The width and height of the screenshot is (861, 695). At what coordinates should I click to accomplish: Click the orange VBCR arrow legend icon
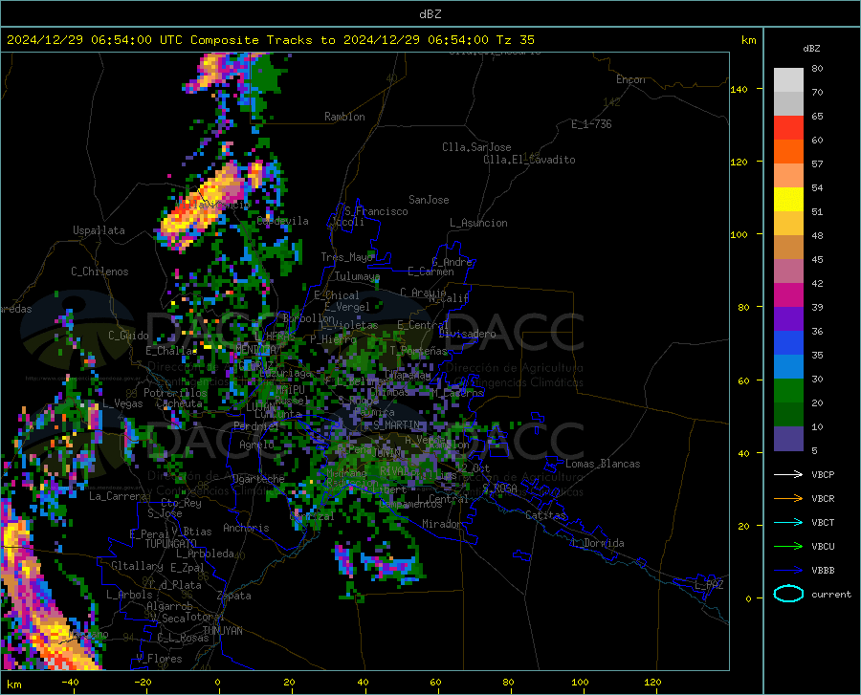[x=788, y=499]
